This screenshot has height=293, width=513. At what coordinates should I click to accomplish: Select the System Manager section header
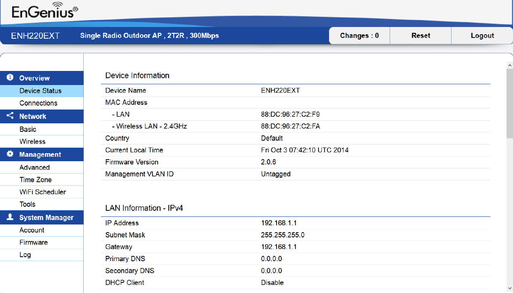coord(42,218)
